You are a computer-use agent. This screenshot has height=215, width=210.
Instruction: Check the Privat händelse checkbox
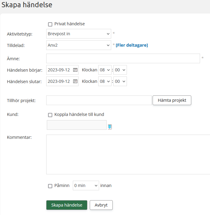50,24
